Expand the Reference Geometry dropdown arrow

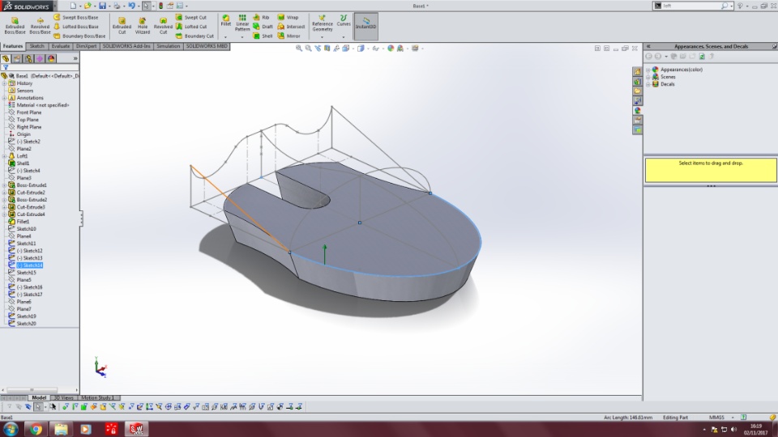(x=322, y=37)
